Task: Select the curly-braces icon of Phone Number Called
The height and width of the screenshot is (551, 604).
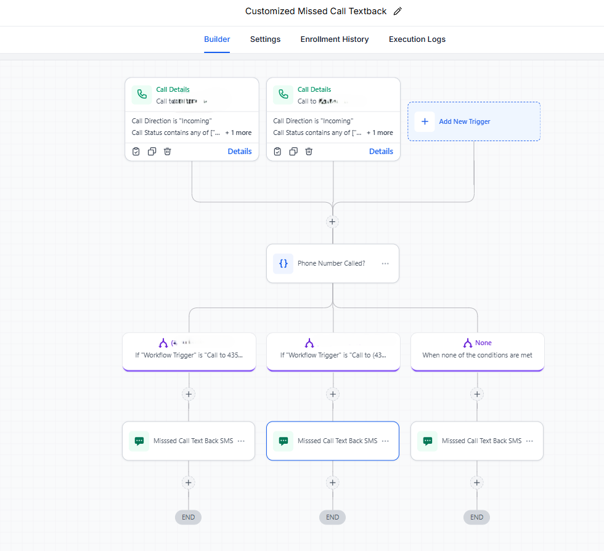Action: click(283, 264)
